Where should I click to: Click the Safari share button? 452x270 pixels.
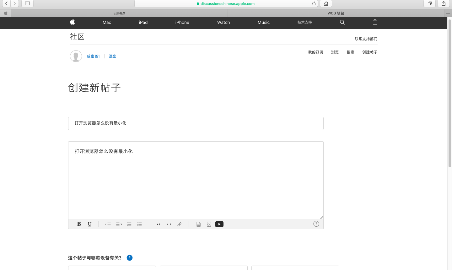(x=444, y=3)
